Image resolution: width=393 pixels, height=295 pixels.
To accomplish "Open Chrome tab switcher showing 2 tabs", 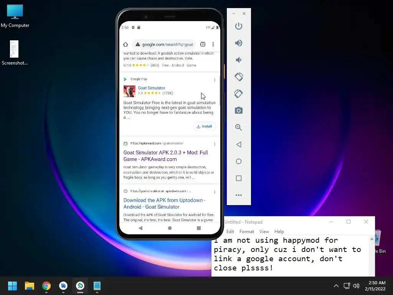I will pyautogui.click(x=203, y=45).
